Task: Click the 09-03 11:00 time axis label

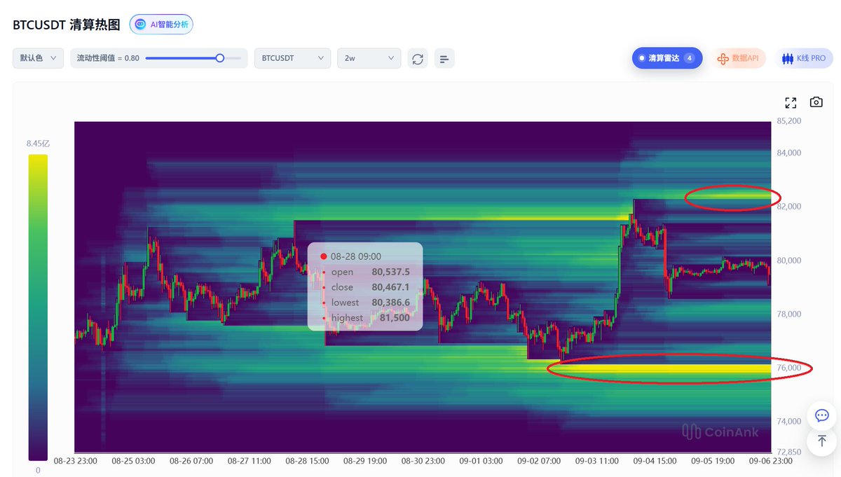Action: point(597,462)
